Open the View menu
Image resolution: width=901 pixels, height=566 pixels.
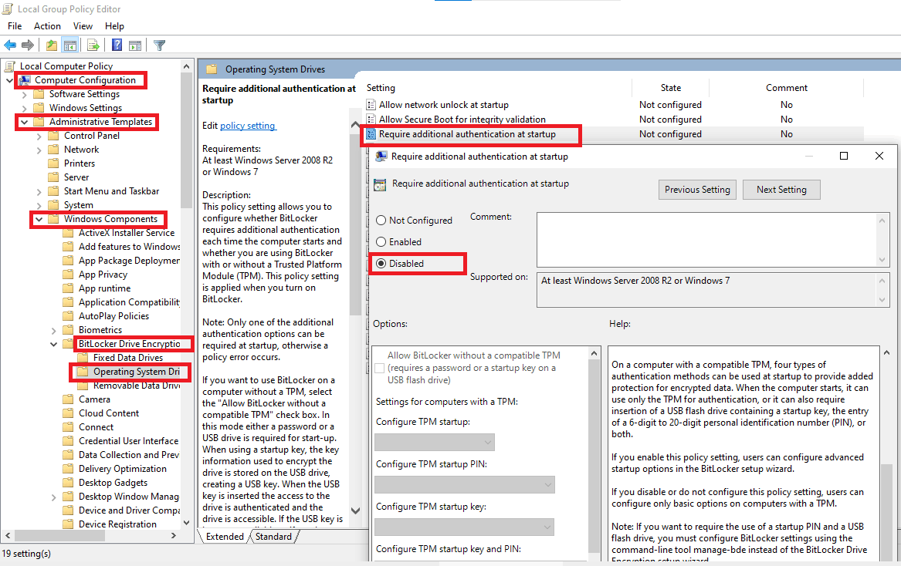click(x=83, y=25)
